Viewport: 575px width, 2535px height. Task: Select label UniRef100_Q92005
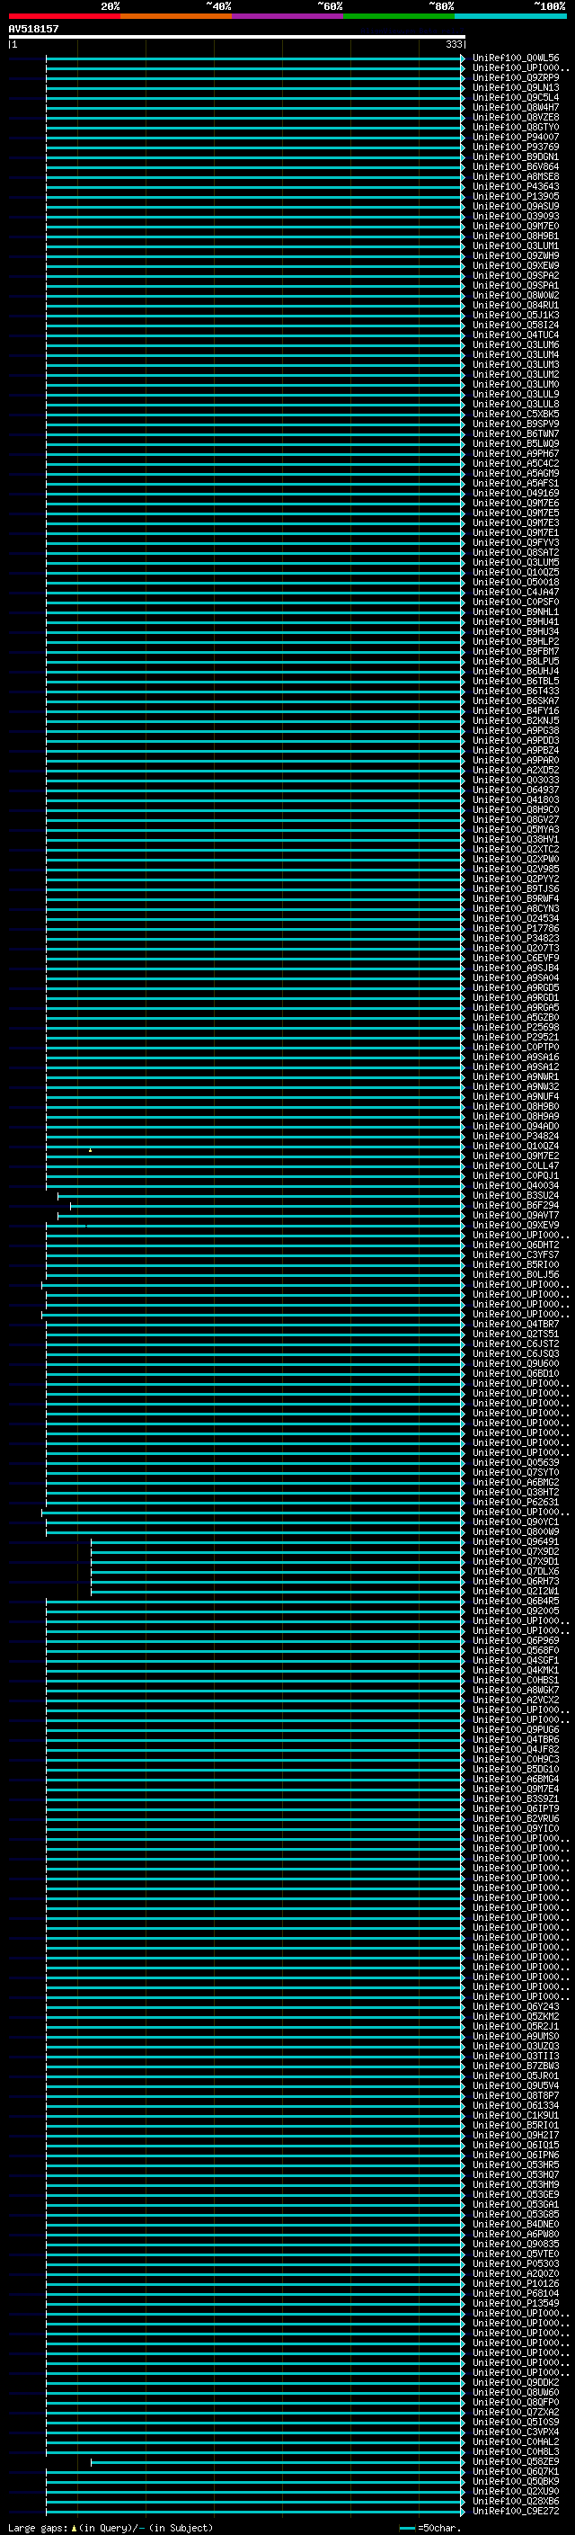[x=516, y=1611]
